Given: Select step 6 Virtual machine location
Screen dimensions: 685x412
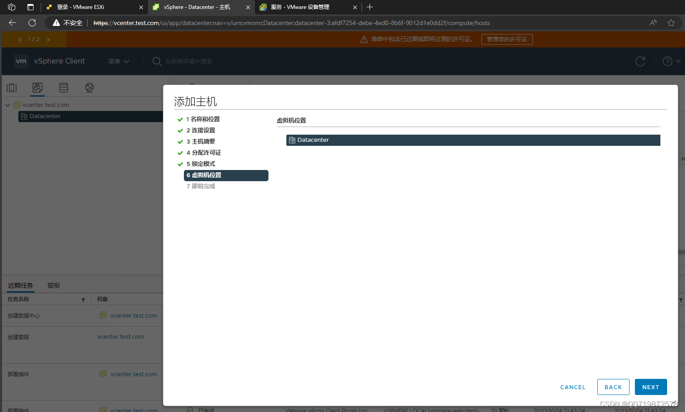Looking at the screenshot, I should pyautogui.click(x=226, y=175).
